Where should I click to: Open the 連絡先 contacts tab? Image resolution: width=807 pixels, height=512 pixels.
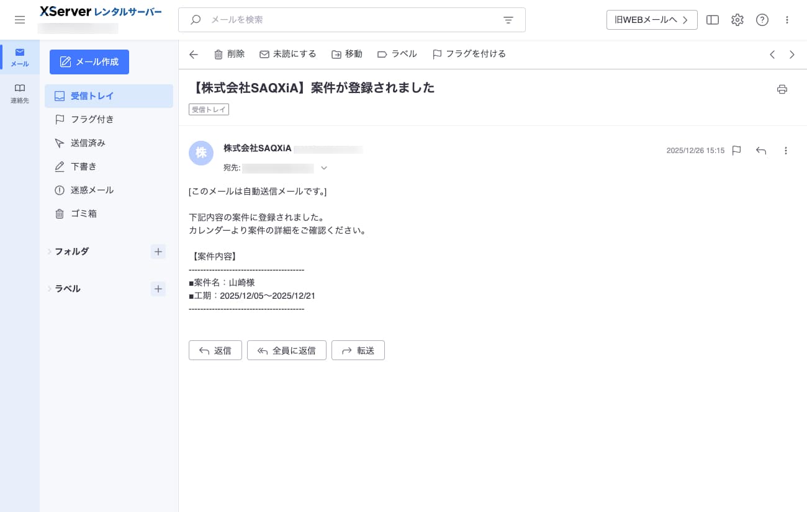[x=20, y=93]
